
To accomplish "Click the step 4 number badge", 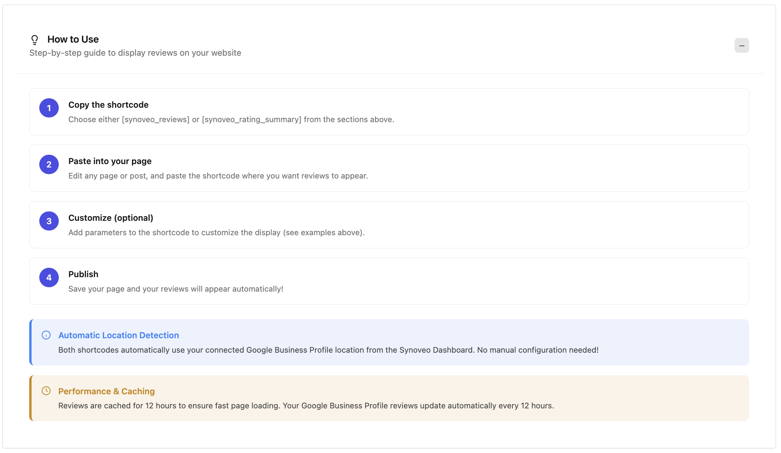I will pyautogui.click(x=49, y=278).
